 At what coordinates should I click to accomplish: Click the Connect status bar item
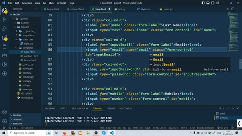[27, 128]
